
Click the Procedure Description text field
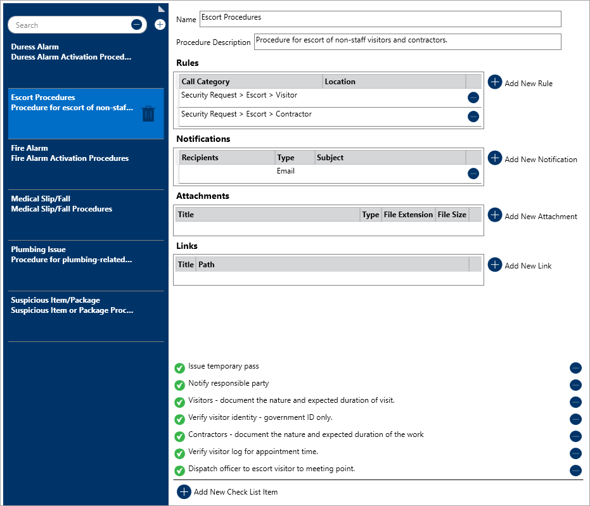tap(407, 42)
